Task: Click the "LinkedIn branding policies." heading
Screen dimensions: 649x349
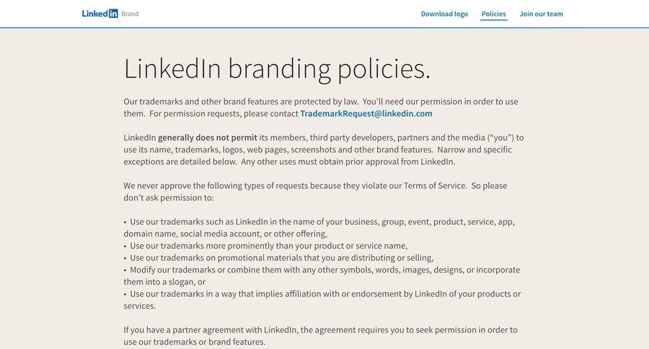Action: [x=277, y=69]
